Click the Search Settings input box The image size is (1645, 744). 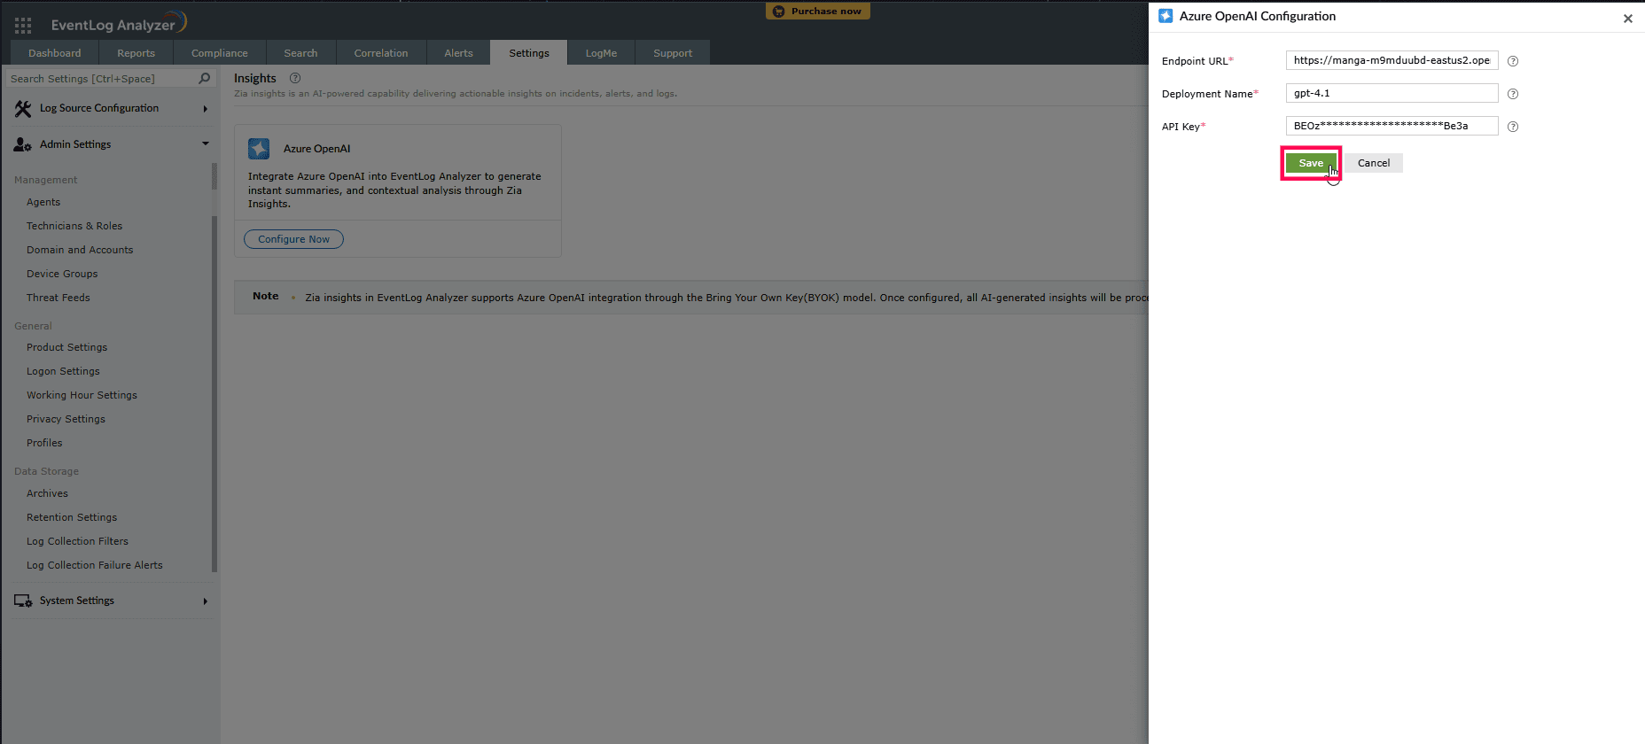[x=111, y=79]
